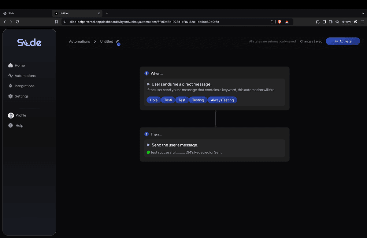Open the browser extensions puzzle icon
The image size is (367, 238).
tap(318, 22)
